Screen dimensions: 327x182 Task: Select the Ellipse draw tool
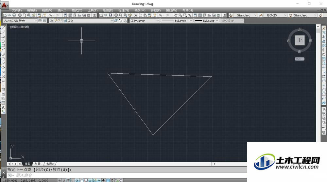[x=3, y=67]
